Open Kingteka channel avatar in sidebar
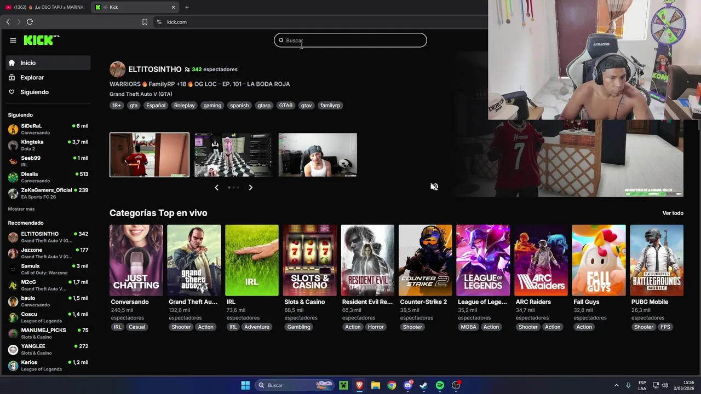The width and height of the screenshot is (701, 394). pos(13,145)
